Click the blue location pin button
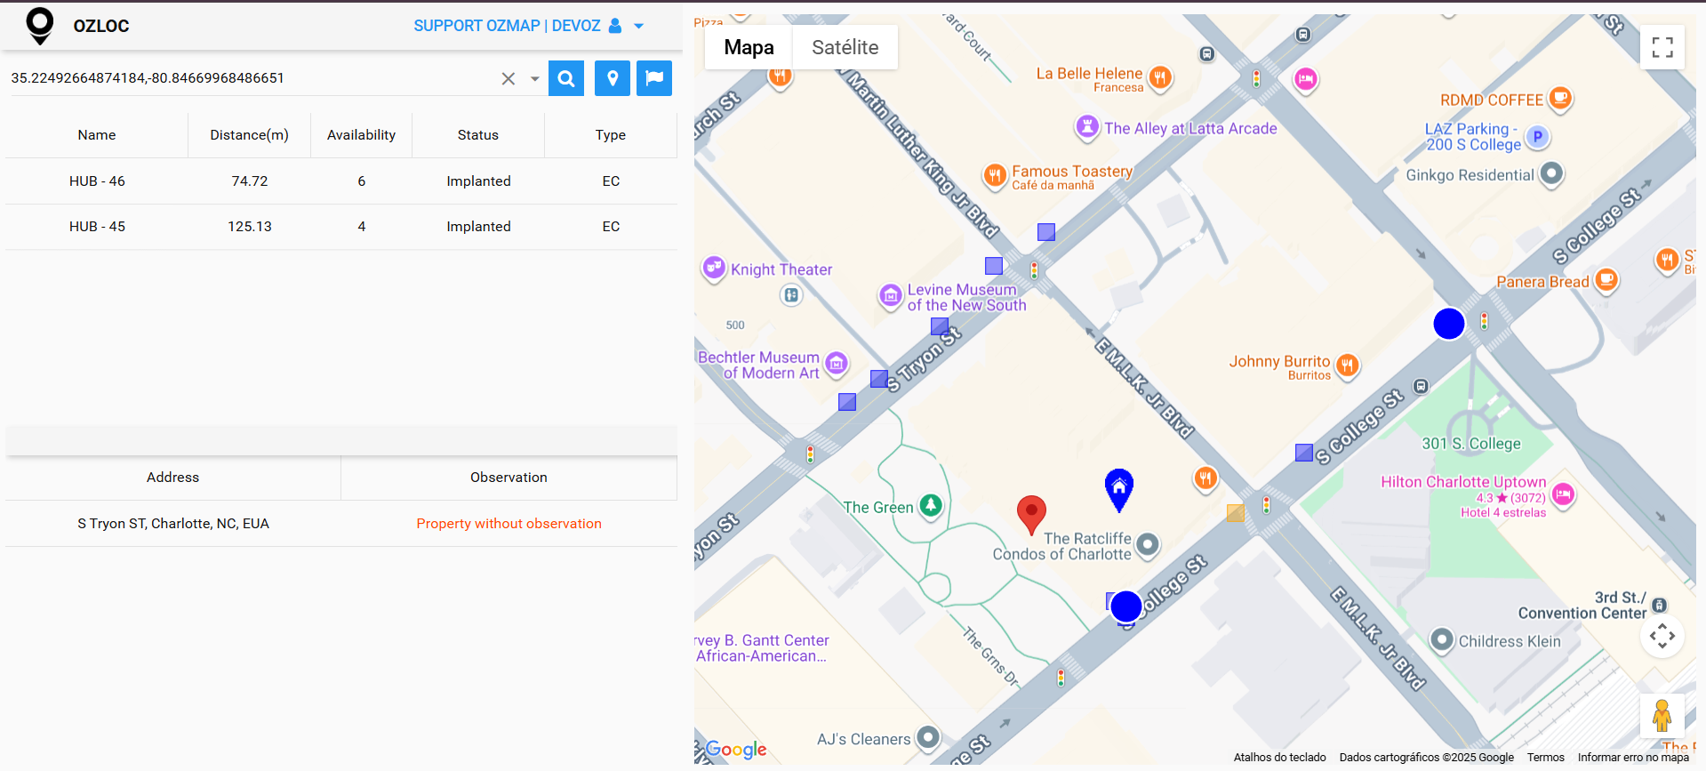Screen dimensions: 1706x771 click(x=613, y=78)
